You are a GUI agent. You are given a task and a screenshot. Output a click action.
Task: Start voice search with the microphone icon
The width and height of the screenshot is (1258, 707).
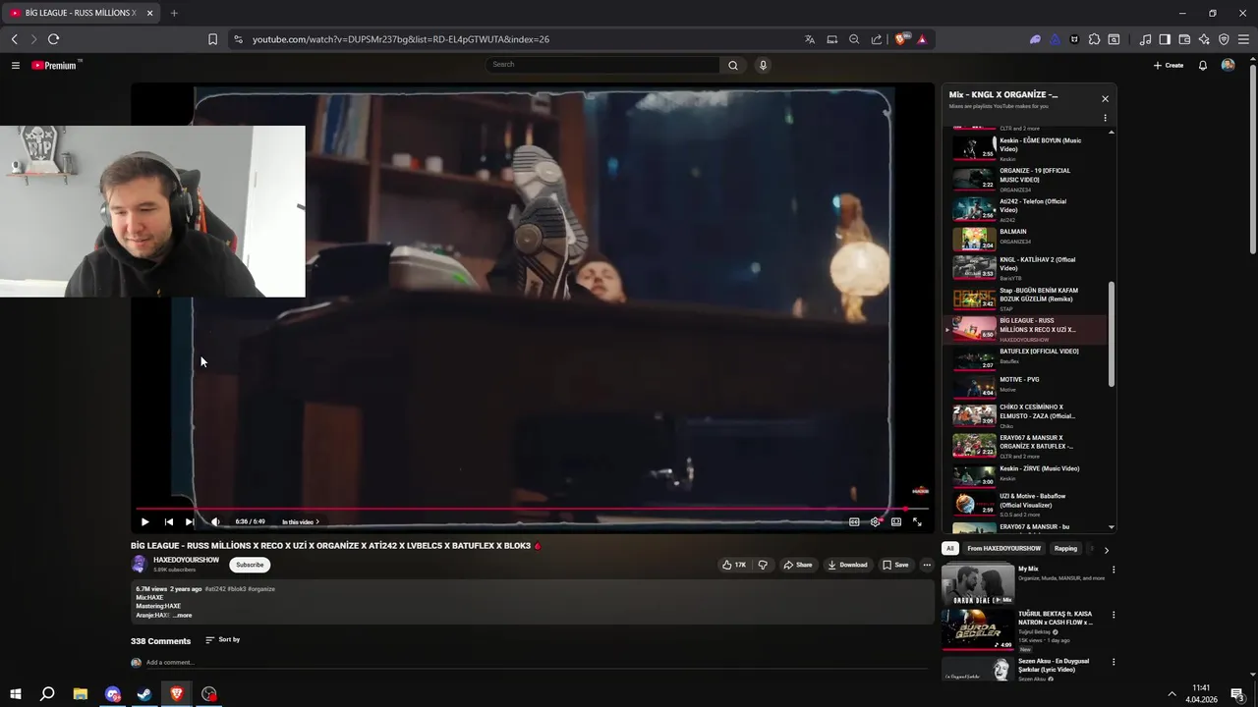[763, 65]
